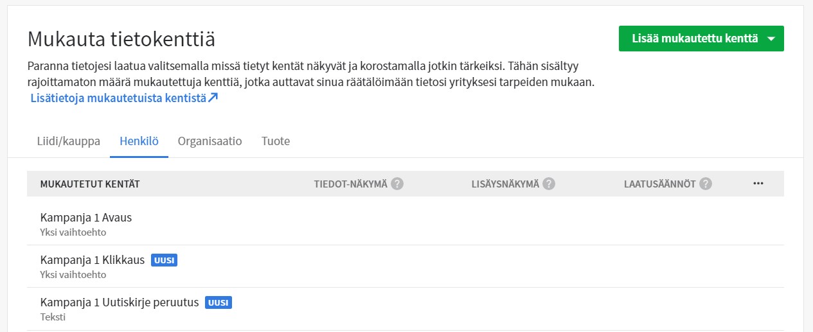Click Yksi vaihtoehto under Kampanja 1 Avaus
The width and height of the screenshot is (813, 332).
click(x=73, y=232)
